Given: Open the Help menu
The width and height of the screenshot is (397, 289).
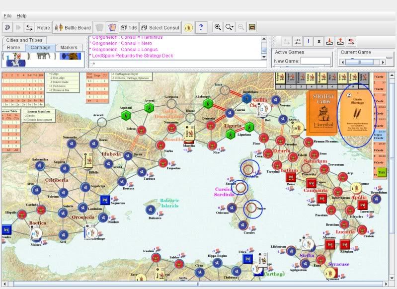Looking at the screenshot, I should 21,16.
